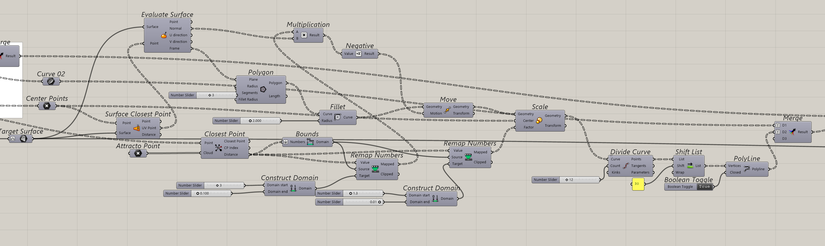The width and height of the screenshot is (825, 246).
Task: Click the Evaluate Surface component icon
Action: click(x=164, y=35)
